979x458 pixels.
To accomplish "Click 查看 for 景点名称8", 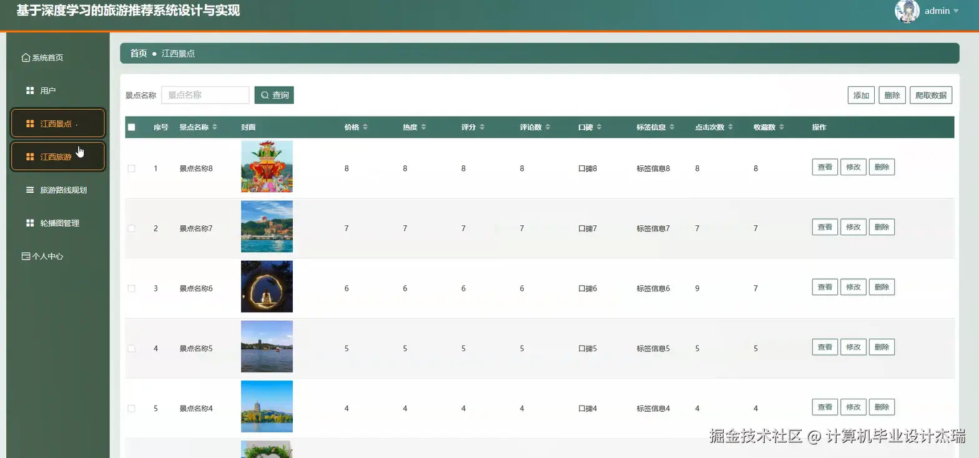I will 825,167.
